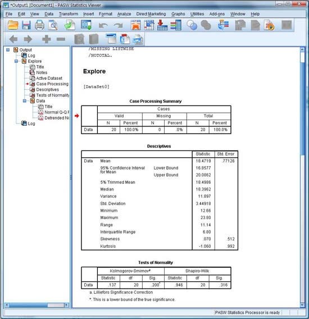
Task: Click the Shapiro-Wilk Sig. value .316
Action: [224, 285]
